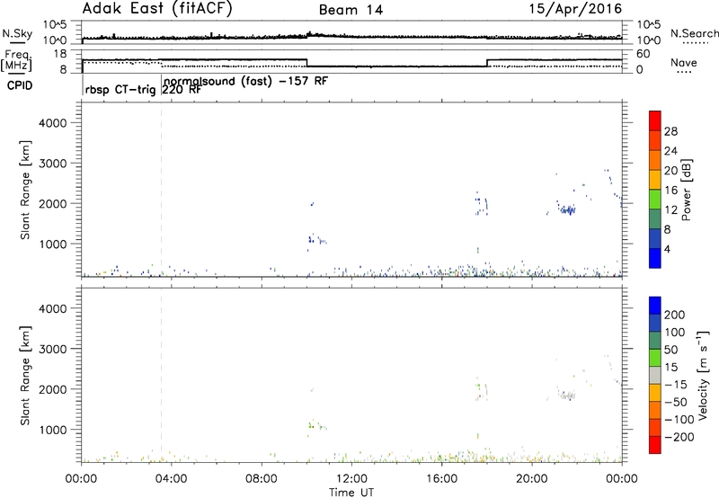The image size is (719, 498).
Task: Click 'Slant Range [km]' label of the velocity panel
Action: point(25,375)
